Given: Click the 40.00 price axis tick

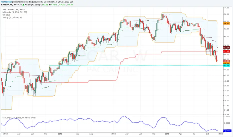Looking at the screenshot, I should tap(226, 81).
